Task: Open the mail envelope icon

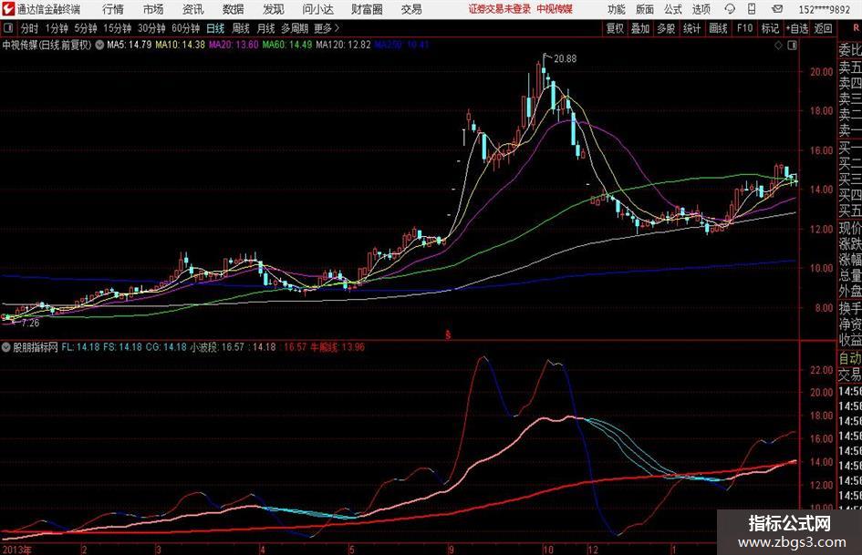Action: [777, 9]
